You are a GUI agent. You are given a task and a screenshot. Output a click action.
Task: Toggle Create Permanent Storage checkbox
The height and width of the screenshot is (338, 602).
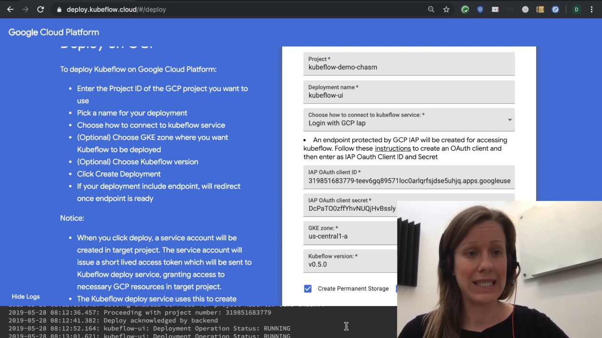point(308,289)
